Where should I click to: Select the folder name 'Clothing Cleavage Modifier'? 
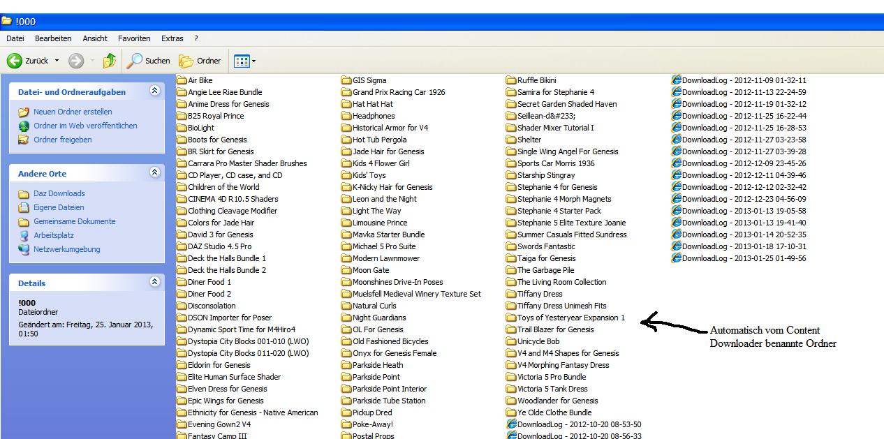point(233,211)
